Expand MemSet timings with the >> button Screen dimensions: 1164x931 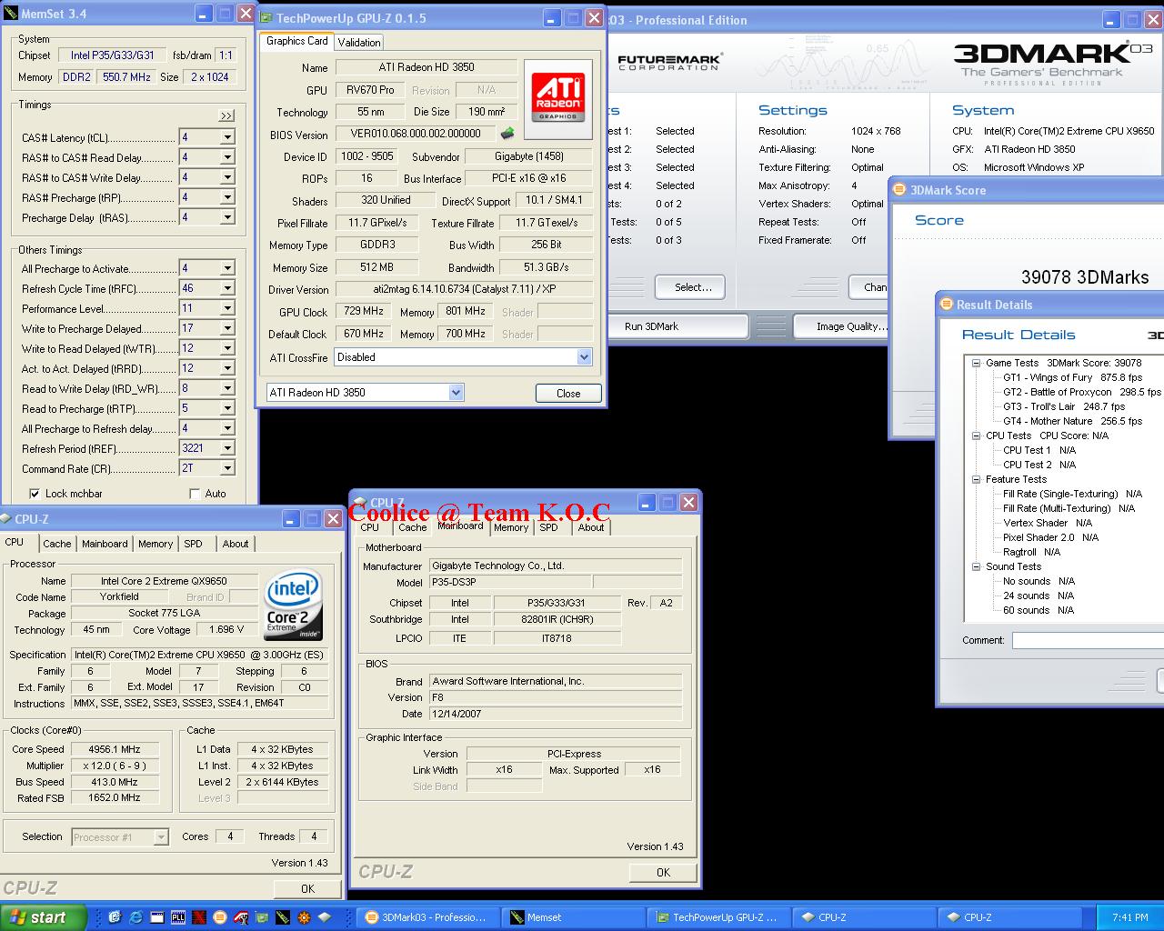pos(226,115)
